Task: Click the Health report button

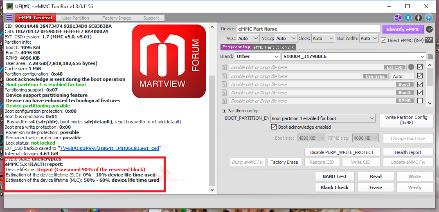Action: [407, 152]
